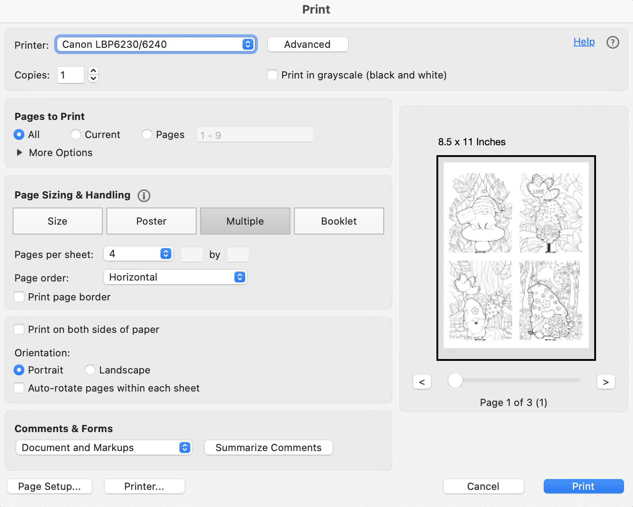This screenshot has width=633, height=507.
Task: Go to the previous preview page
Action: tap(422, 382)
